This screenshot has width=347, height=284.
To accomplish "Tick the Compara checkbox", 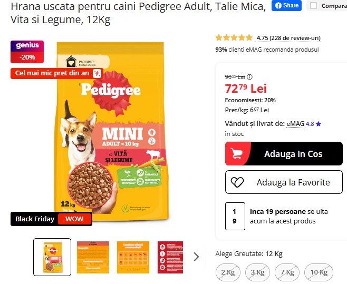I will click(x=313, y=6).
